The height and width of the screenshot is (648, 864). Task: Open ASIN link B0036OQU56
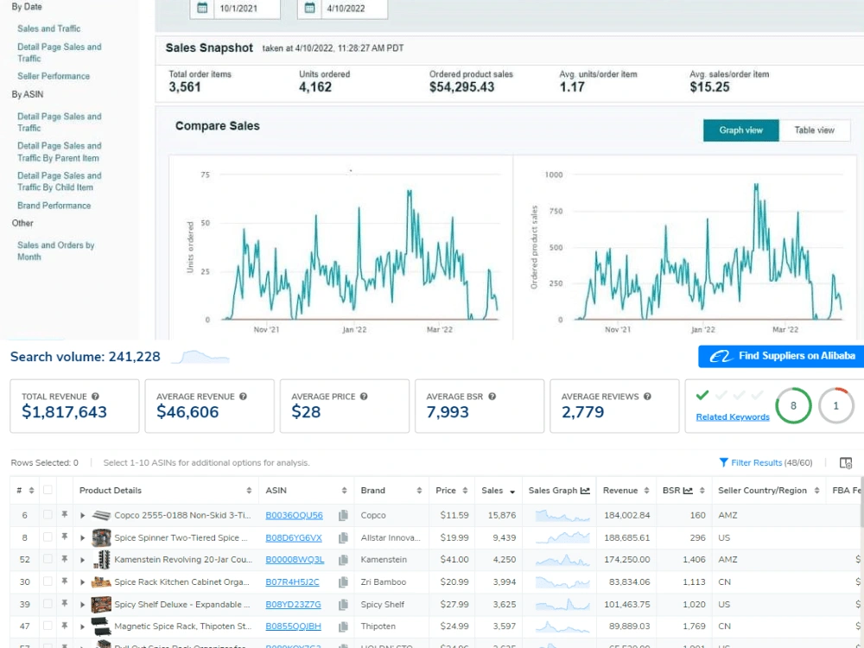point(295,515)
